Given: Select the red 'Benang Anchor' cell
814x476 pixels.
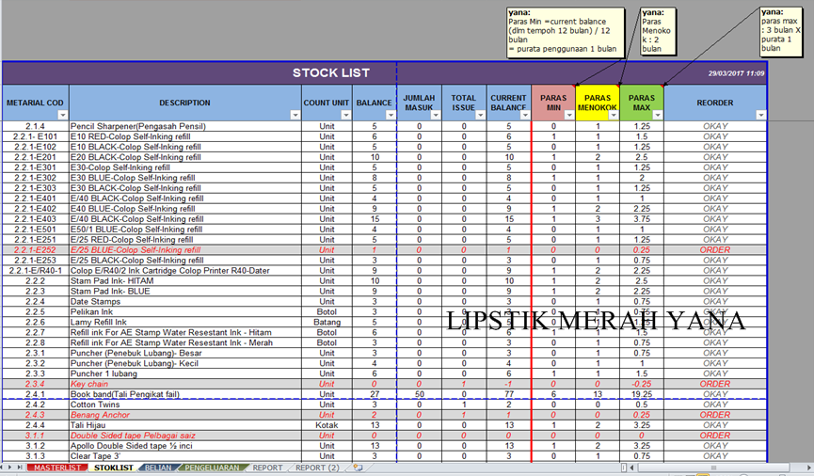Looking at the screenshot, I should (184, 415).
